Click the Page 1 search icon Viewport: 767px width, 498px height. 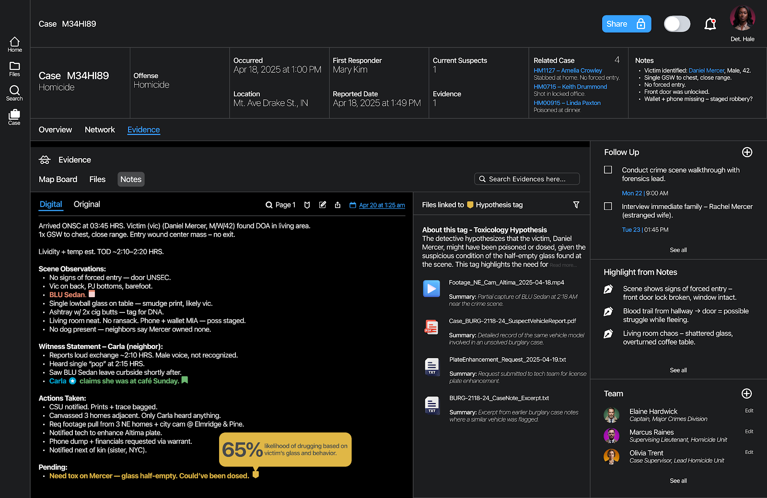coord(269,205)
